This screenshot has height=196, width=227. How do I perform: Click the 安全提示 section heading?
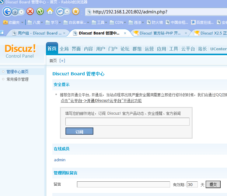(61, 84)
